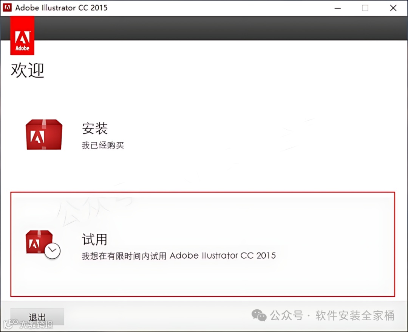Minimize the installer window
This screenshot has width=408, height=332.
coord(337,8)
